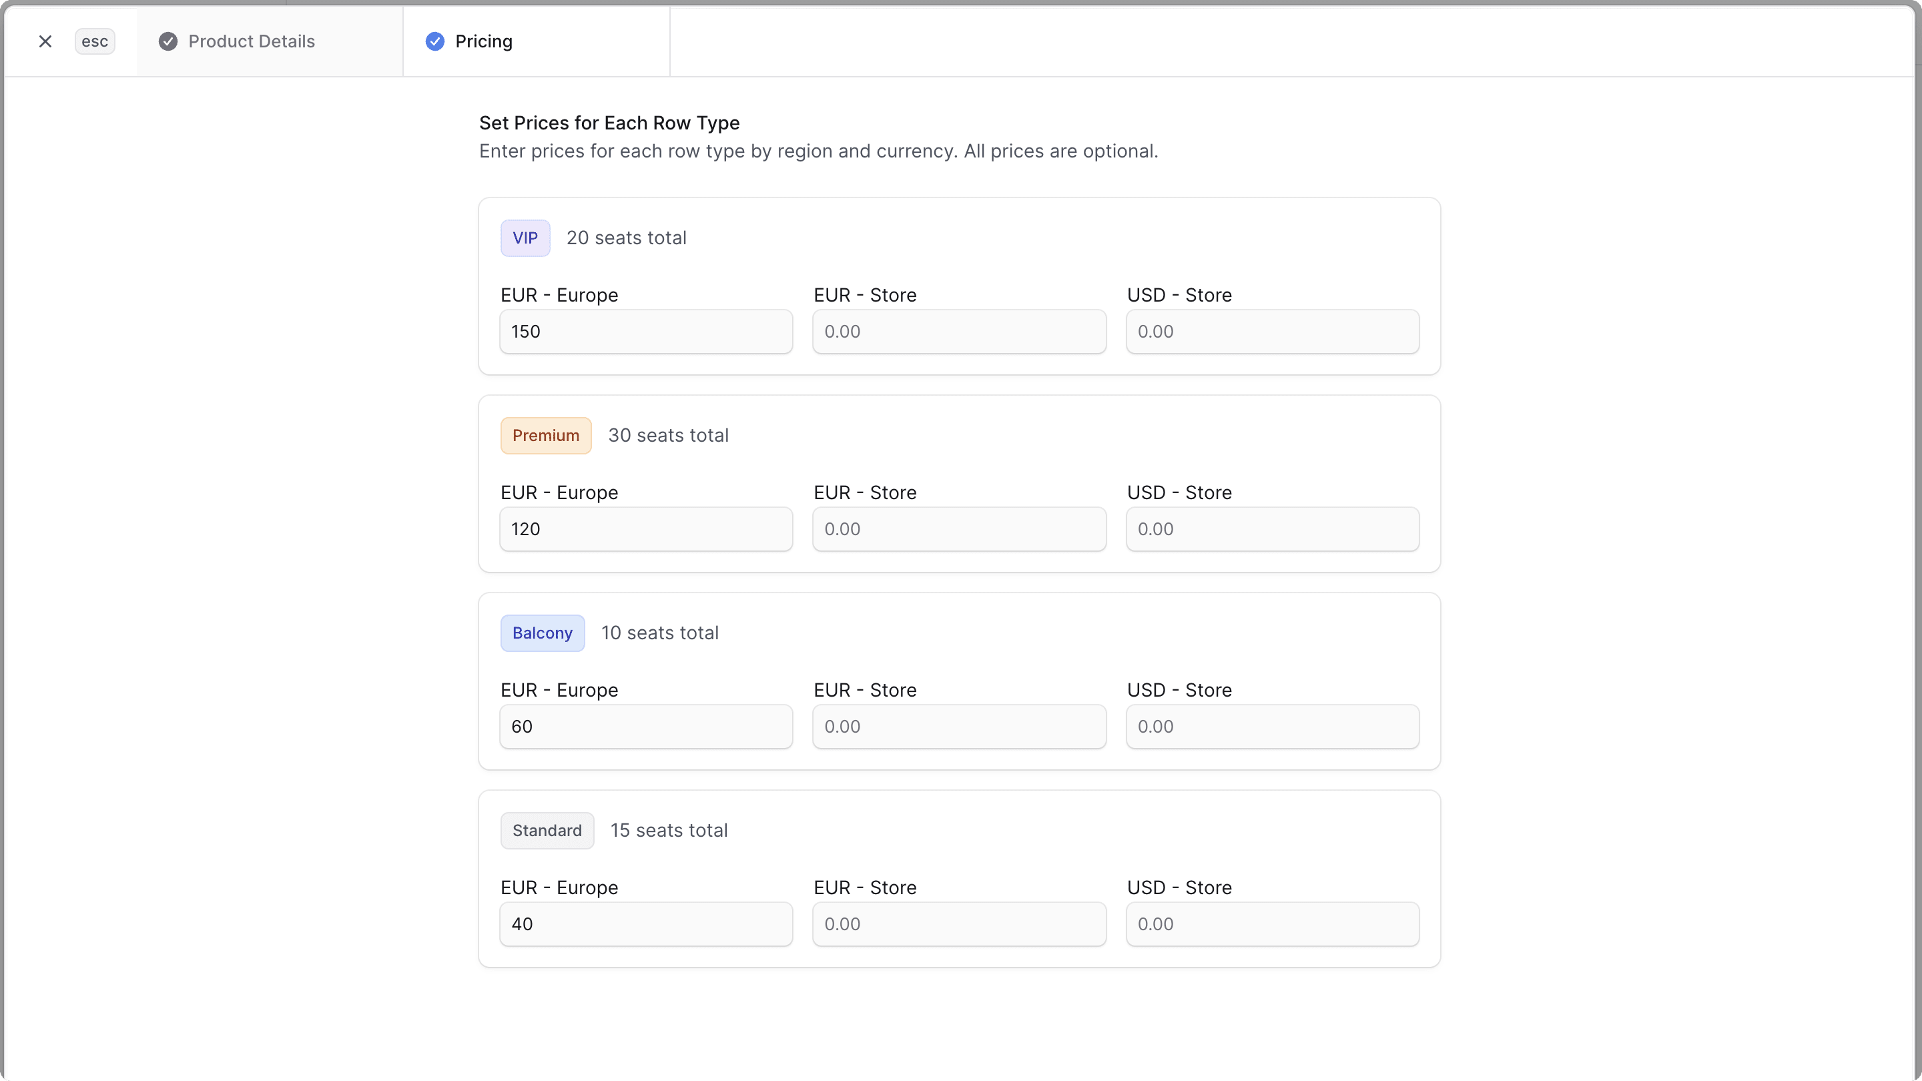Click the esc button to dismiss the dialog
Image resolution: width=1922 pixels, height=1081 pixels.
coord(95,41)
